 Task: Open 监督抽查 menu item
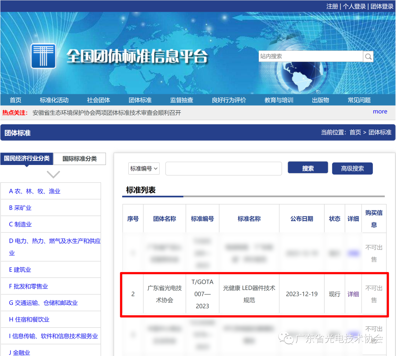181,100
